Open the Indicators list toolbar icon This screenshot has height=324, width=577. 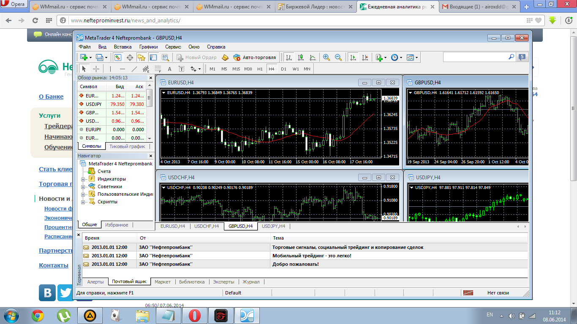click(379, 57)
